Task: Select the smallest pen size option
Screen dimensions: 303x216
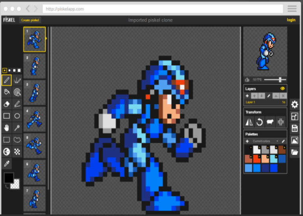Action: point(4,71)
